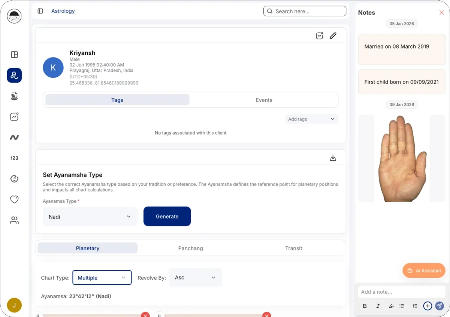Open the Add tags dropdown
The image size is (450, 317).
[312, 119]
